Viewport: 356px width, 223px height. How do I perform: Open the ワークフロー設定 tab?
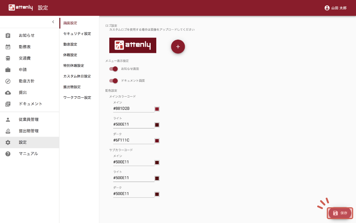click(77, 98)
